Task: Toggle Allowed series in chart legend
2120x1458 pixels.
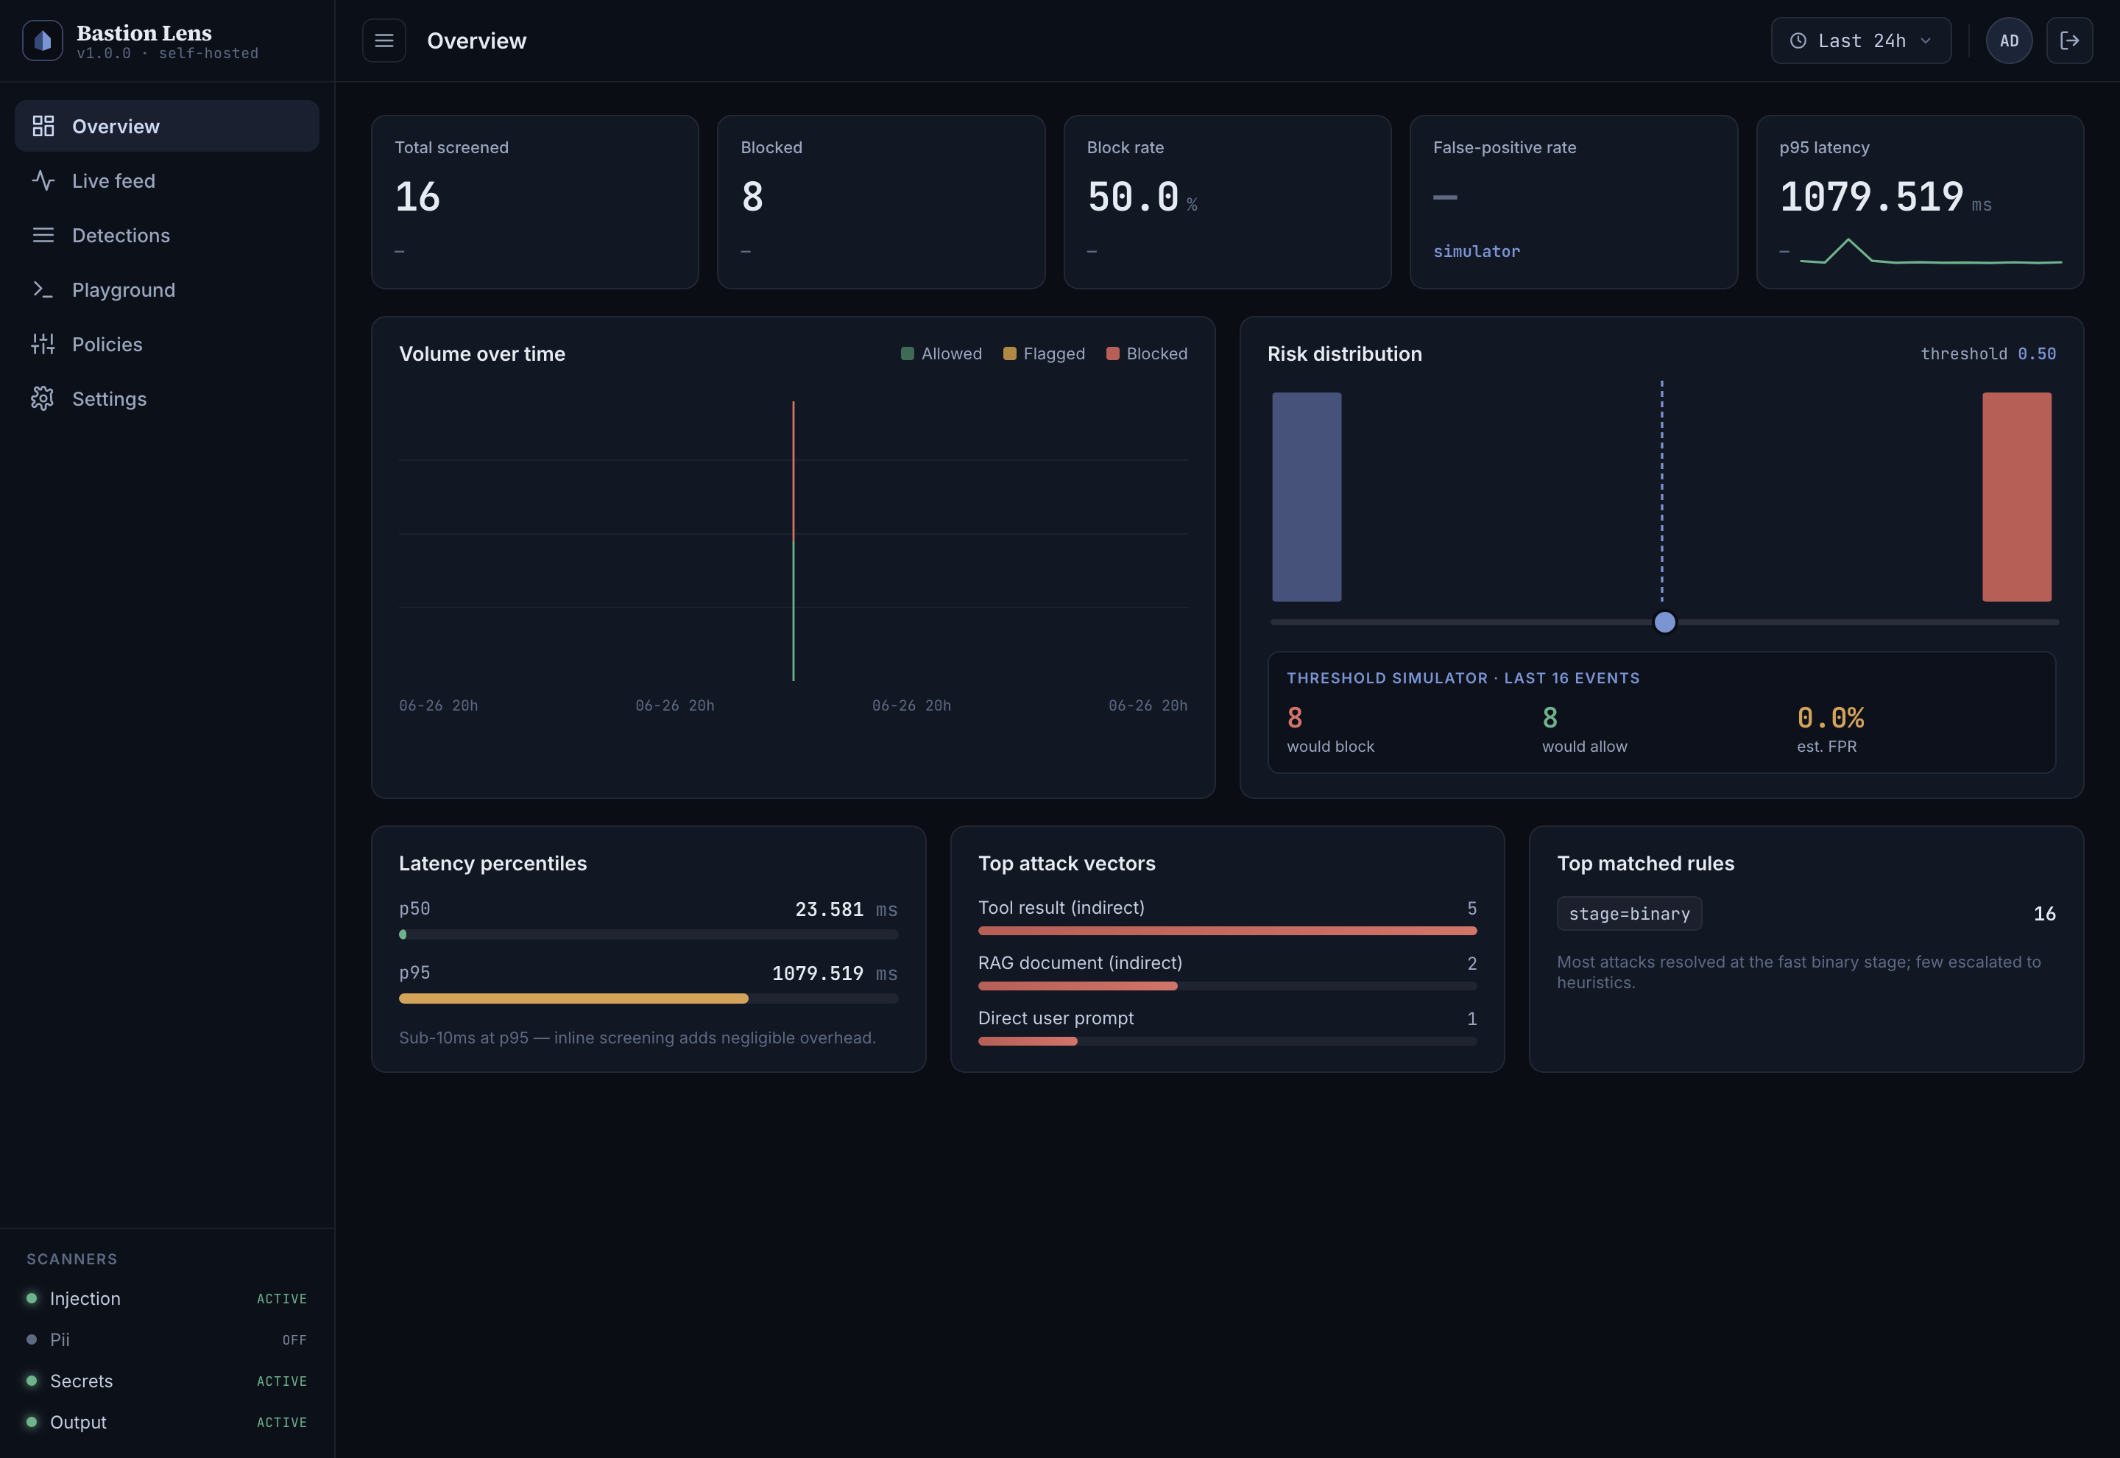Action: [941, 353]
